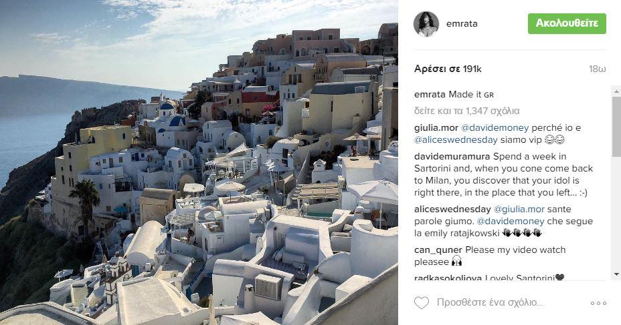Open giulia.mor commenter profile
The height and width of the screenshot is (325, 621).
pos(436,128)
